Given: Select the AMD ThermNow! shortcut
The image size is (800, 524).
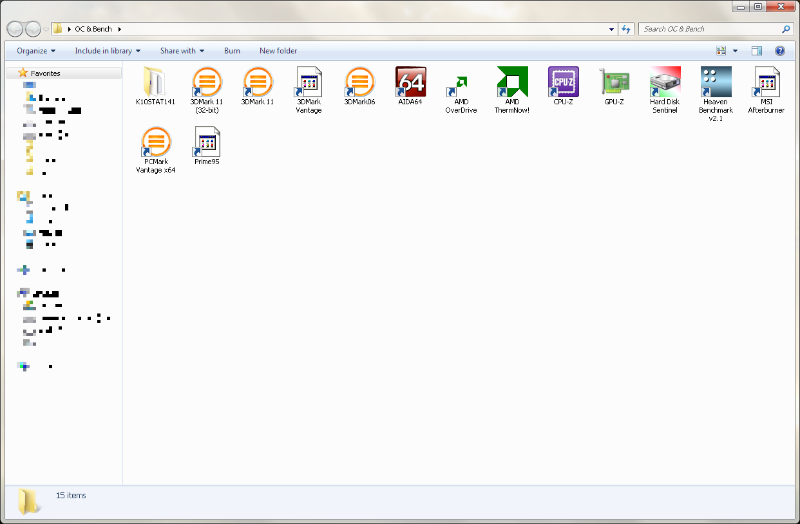Looking at the screenshot, I should (512, 89).
